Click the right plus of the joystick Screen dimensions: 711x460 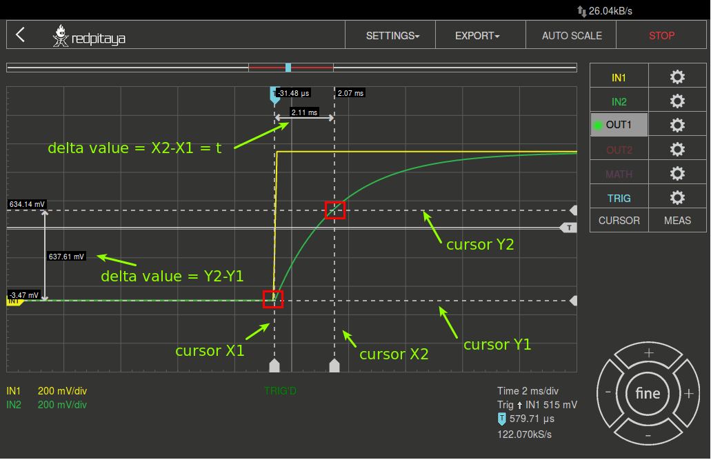pyautogui.click(x=688, y=393)
